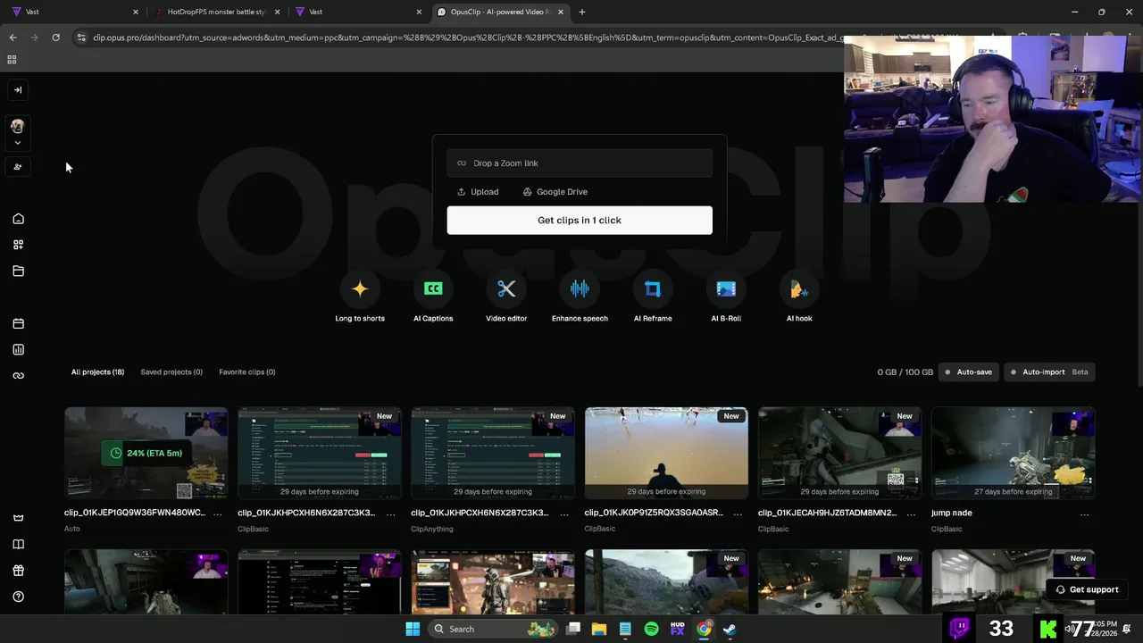
Task: Open the profile avatar in sidebar
Action: (x=17, y=127)
